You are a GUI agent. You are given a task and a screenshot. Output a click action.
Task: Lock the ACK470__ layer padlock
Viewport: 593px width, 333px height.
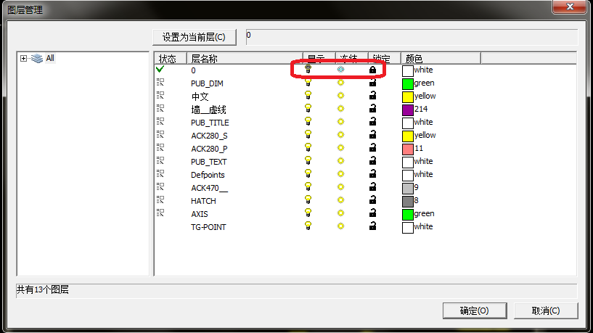pos(372,186)
